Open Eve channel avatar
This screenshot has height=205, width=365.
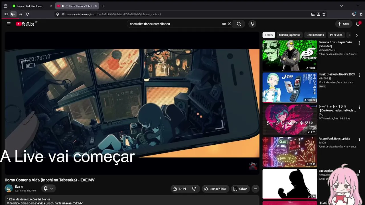[9, 188]
